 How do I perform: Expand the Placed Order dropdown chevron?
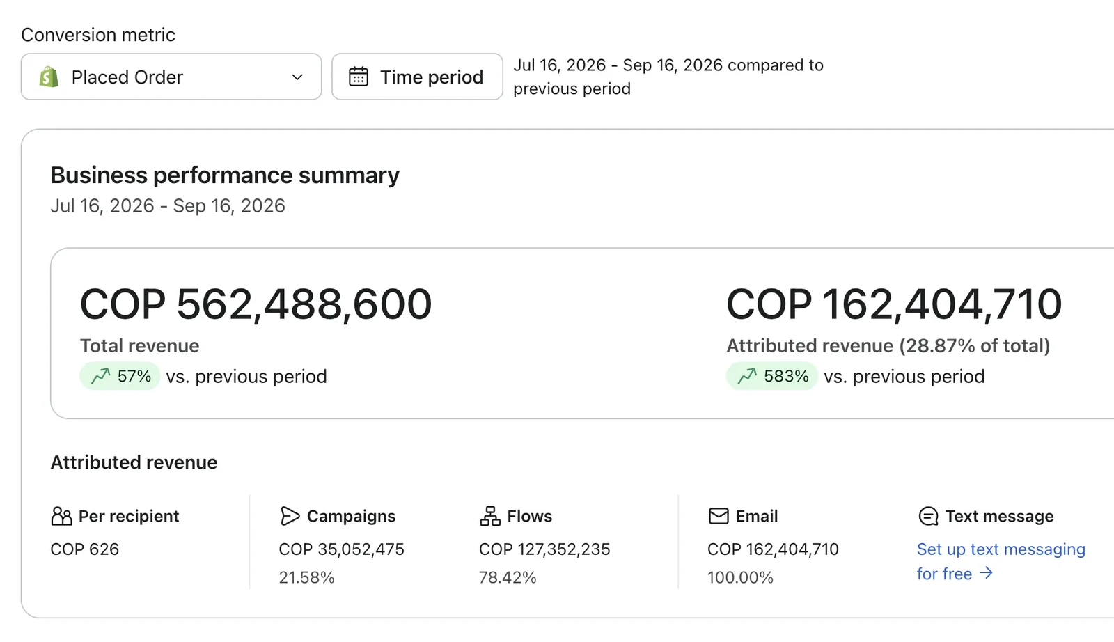(x=297, y=77)
